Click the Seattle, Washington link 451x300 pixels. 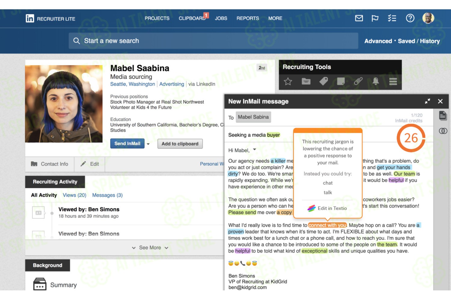pos(133,84)
